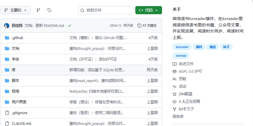
Task: Click the 芬拉特 author avatar
Action: tap(7, 25)
